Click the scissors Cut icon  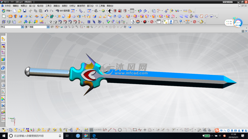pyautogui.click(x=30, y=11)
